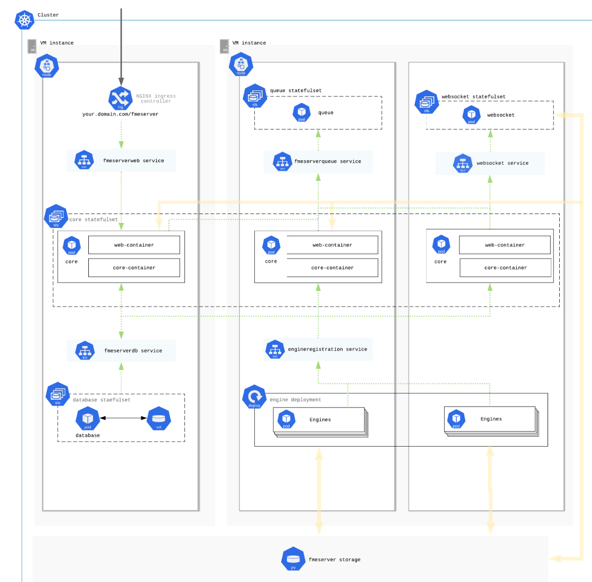Select the queue pod icon
The image size is (592, 582).
302,113
